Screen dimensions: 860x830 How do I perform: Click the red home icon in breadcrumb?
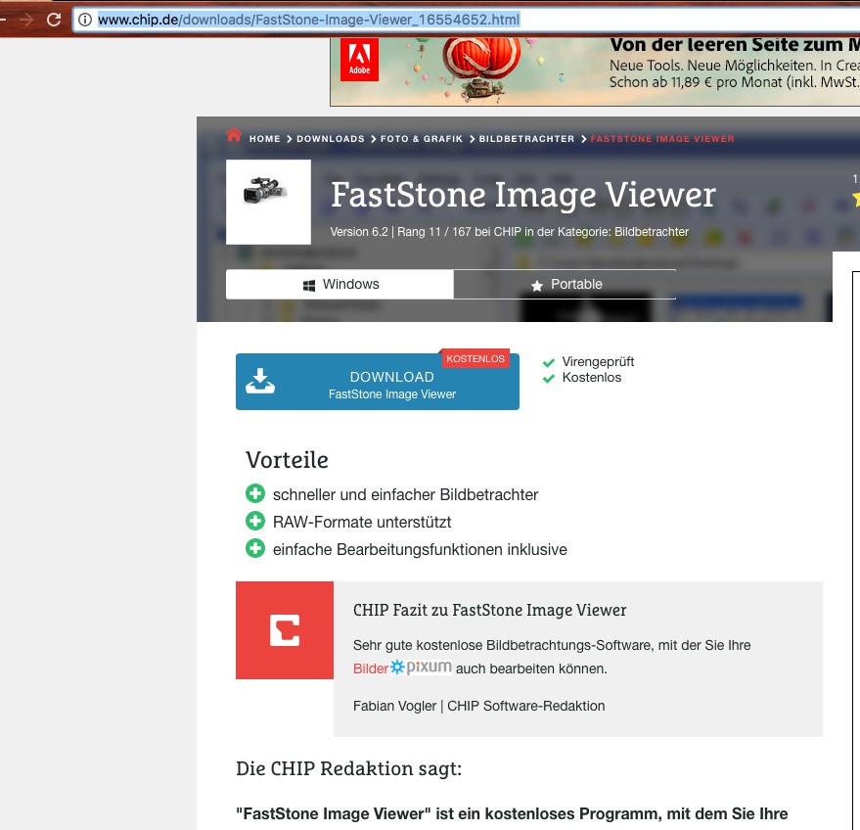pos(234,136)
